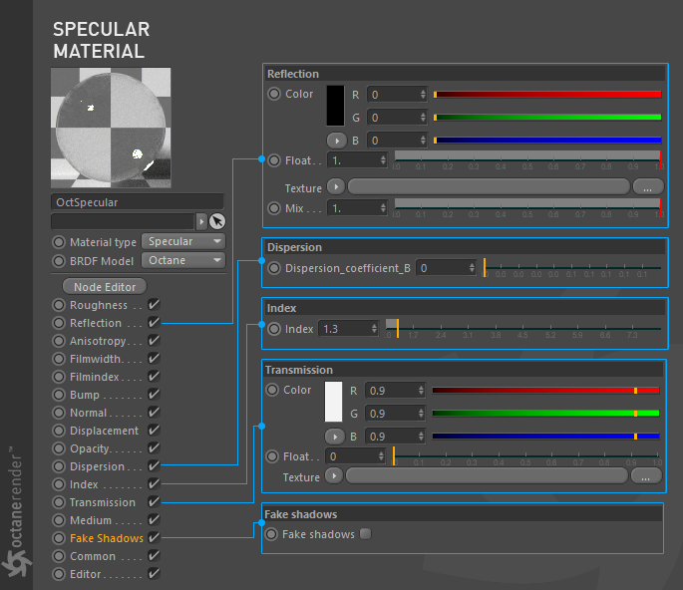Click the Transmission Float slider
This screenshot has height=590, width=683.
tap(527, 456)
